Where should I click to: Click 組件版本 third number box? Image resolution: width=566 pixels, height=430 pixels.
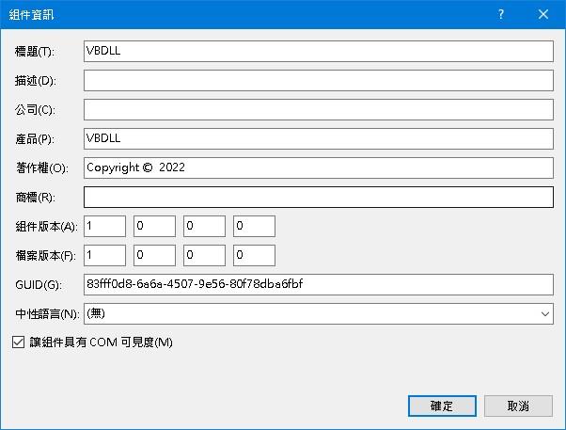(204, 226)
